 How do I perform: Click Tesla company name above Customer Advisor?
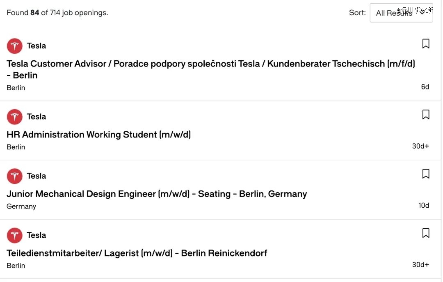[36, 46]
